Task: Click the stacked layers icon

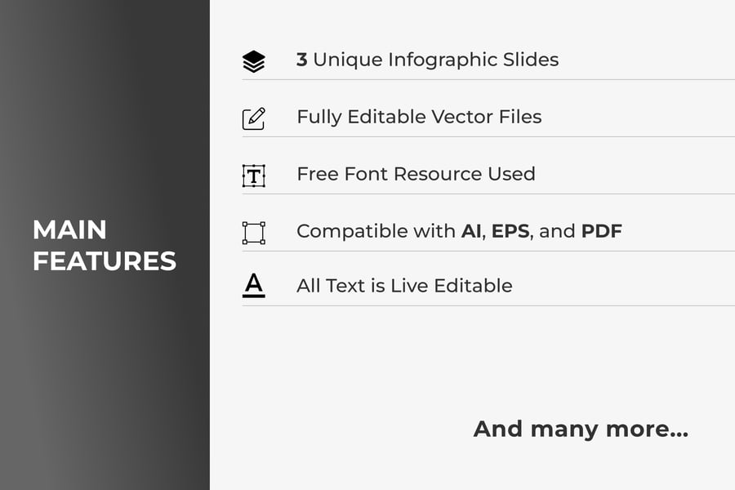Action: click(x=254, y=61)
